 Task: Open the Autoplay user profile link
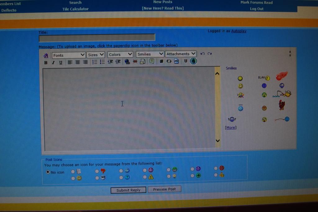(239, 31)
